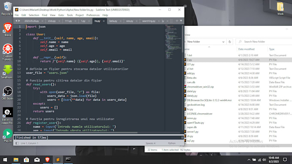292x164 pixels.
Task: Open the Preferences menu
Action: tap(93, 15)
